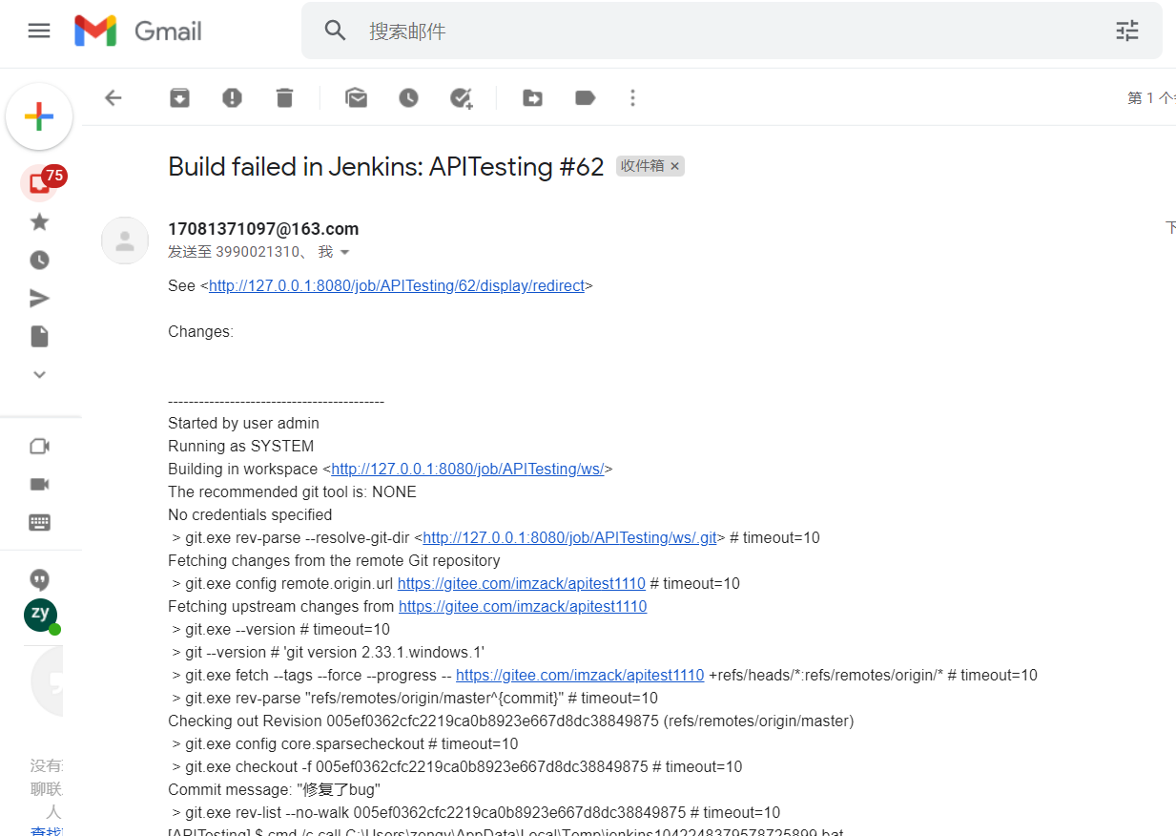This screenshot has height=836, width=1176.
Task: Delete this email
Action: pos(284,97)
